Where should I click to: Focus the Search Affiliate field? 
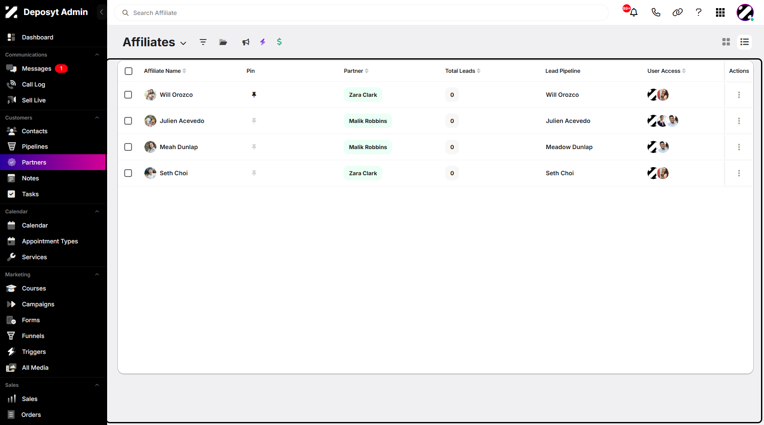[x=361, y=13]
